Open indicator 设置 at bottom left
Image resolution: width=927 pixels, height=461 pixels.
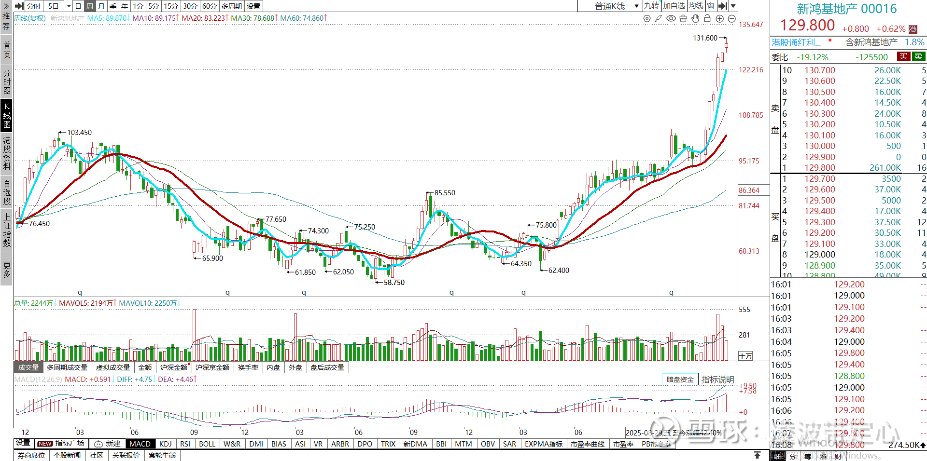pos(23,443)
